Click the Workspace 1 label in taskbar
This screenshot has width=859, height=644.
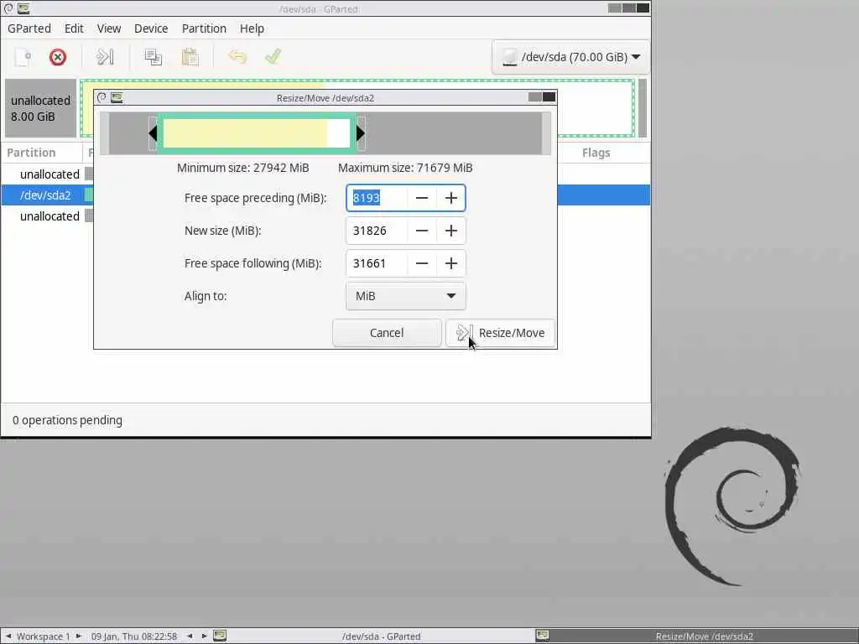tap(44, 636)
